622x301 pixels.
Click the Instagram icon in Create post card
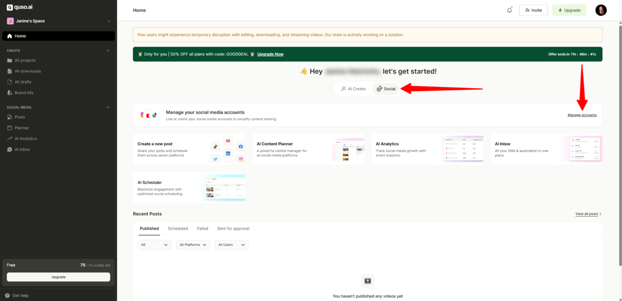click(241, 159)
